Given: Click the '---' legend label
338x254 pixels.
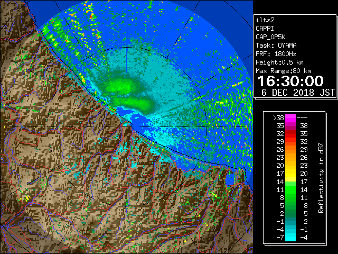Looking at the screenshot, I should click(x=302, y=117).
